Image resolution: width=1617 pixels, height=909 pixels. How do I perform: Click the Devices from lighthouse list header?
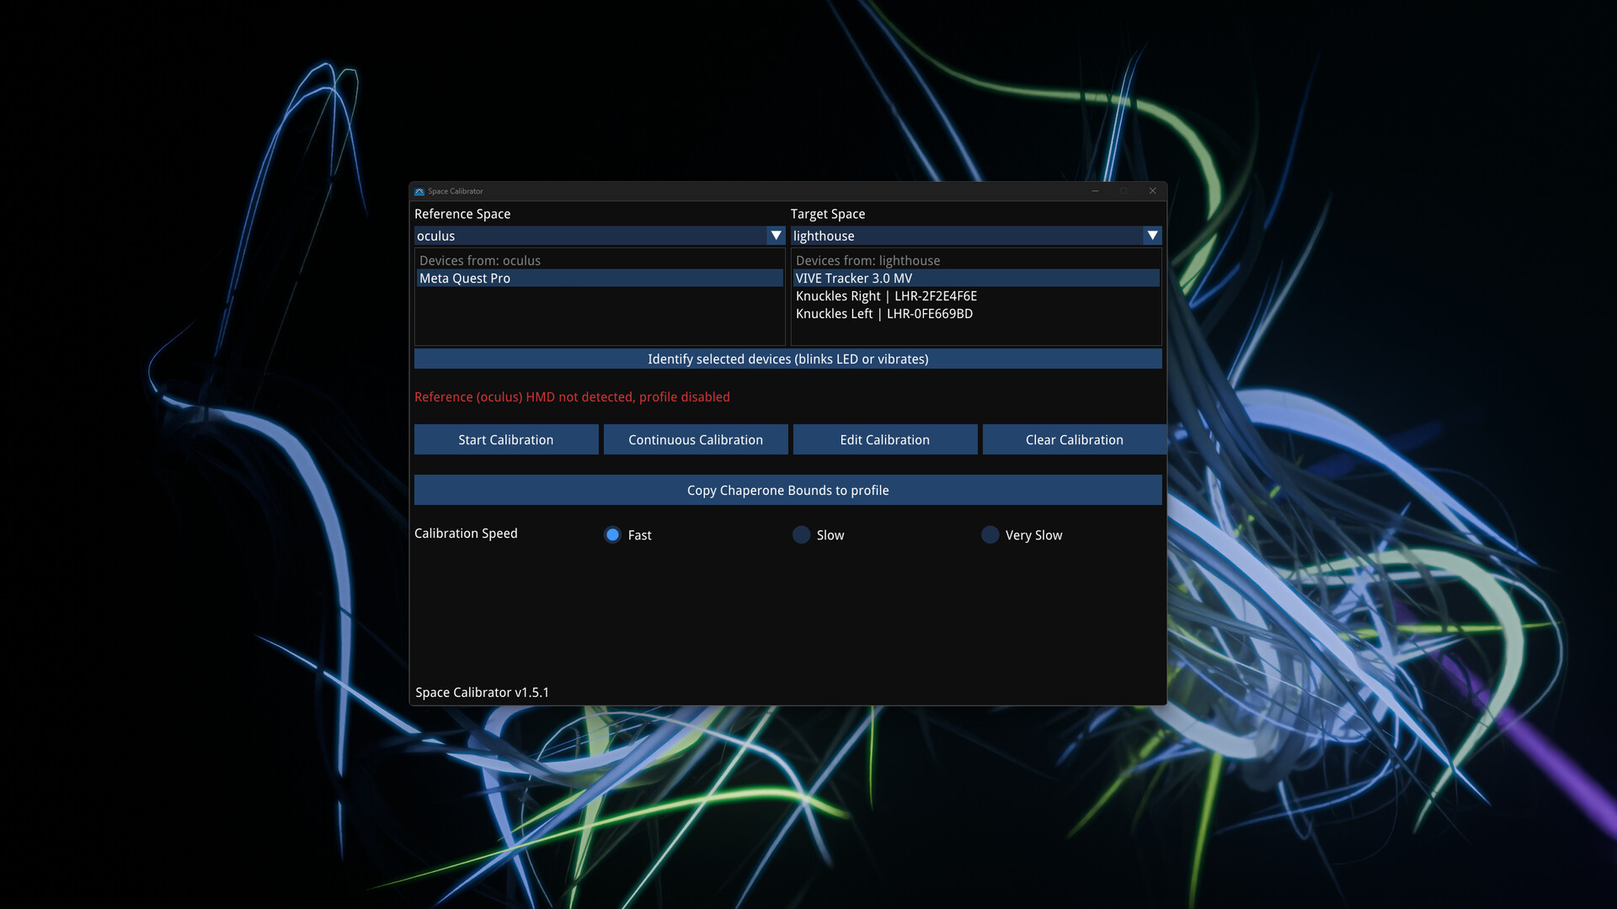[x=868, y=260]
